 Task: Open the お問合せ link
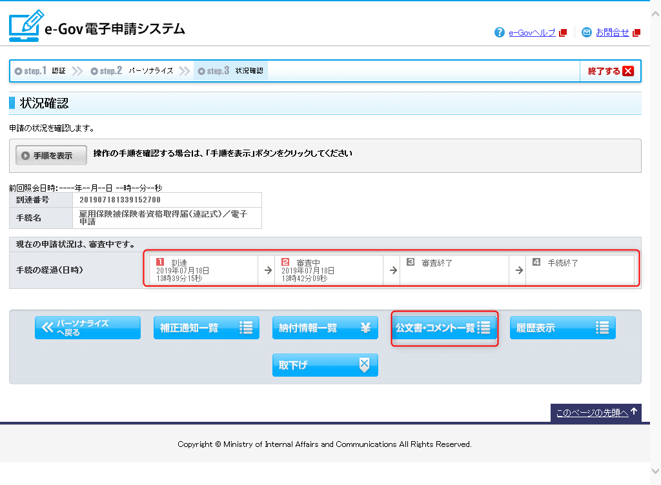tap(612, 32)
